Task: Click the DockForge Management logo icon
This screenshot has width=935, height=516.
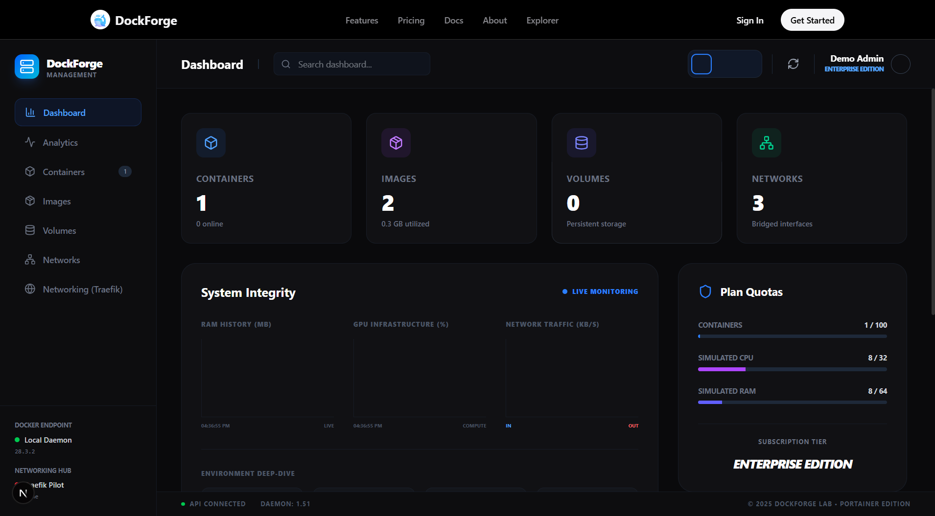Action: pos(27,66)
